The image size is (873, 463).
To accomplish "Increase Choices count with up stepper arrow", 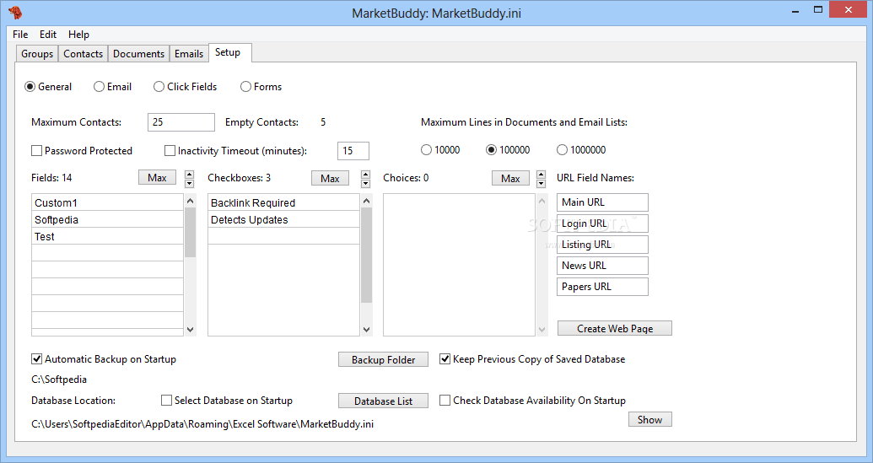I will (542, 175).
